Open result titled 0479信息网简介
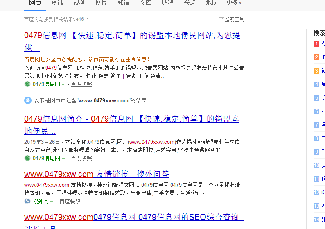 [131, 125]
